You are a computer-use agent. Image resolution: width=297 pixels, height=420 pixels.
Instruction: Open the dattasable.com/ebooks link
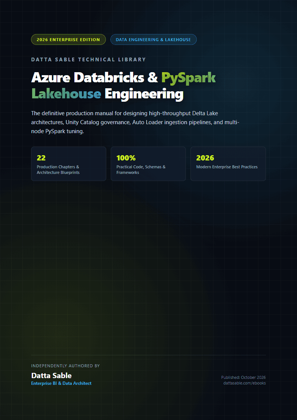(x=245, y=383)
